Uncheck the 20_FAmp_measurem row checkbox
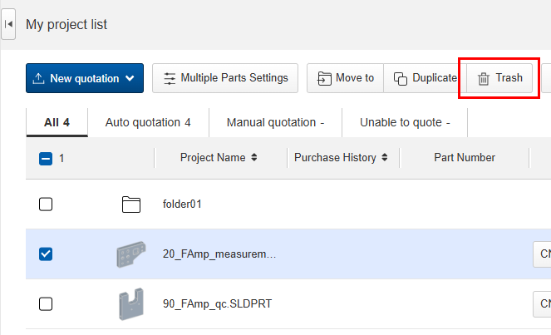 [47, 254]
